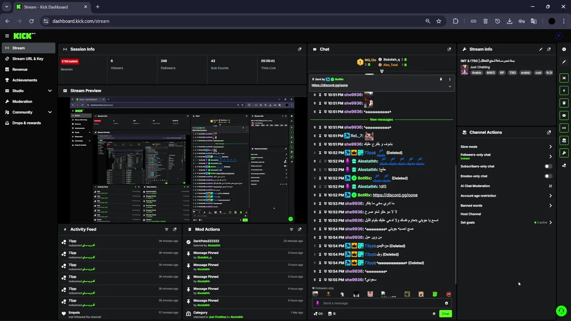The image size is (571, 321).
Task: Click the chat identity microphone badge
Action: 318,303
